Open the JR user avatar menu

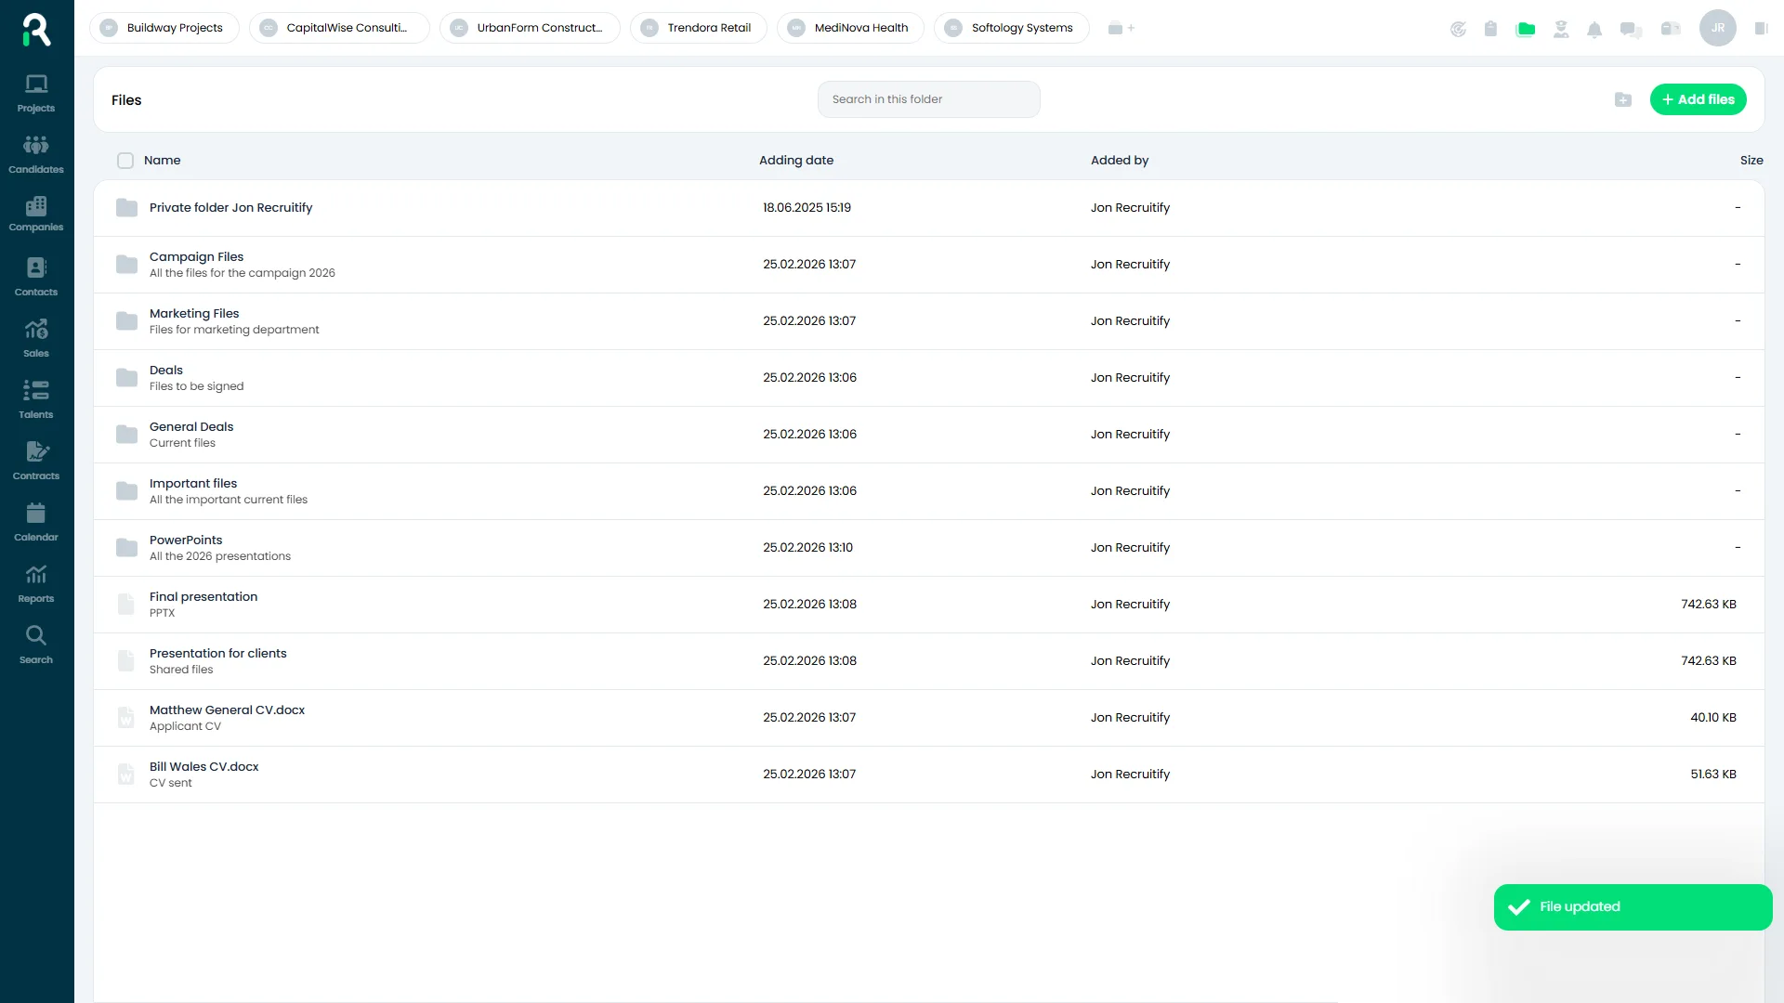coord(1717,28)
